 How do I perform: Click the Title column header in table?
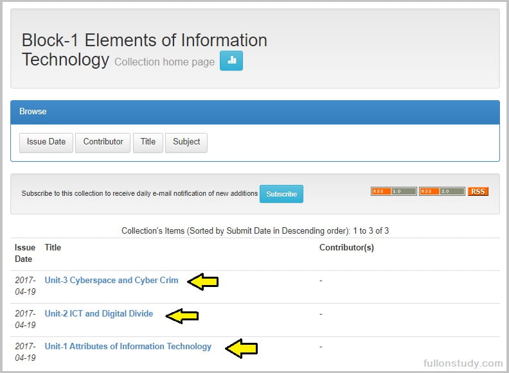53,247
